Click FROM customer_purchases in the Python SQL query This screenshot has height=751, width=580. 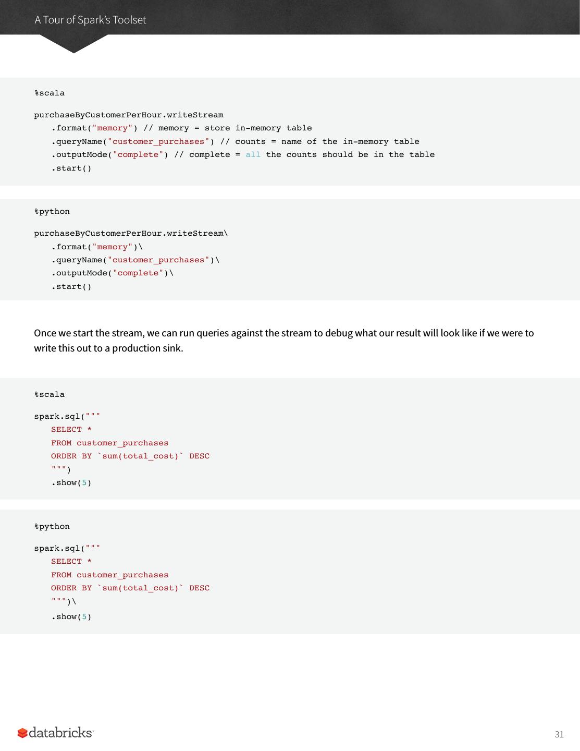(x=109, y=575)
